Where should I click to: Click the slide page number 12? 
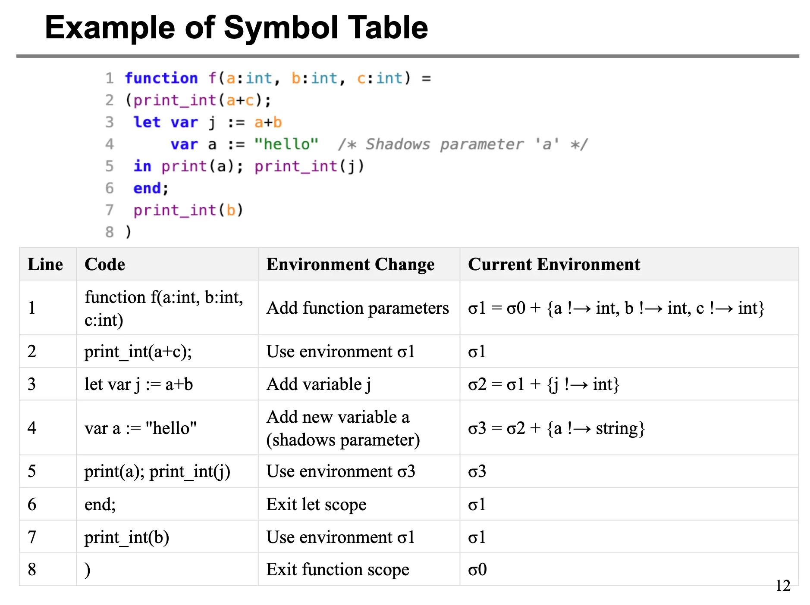tap(782, 586)
